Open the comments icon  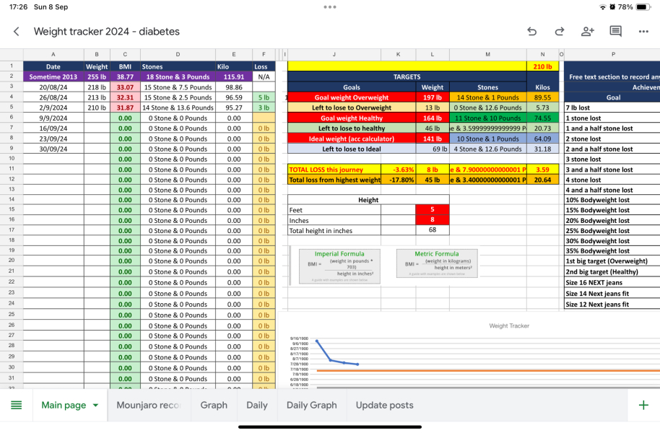615,32
